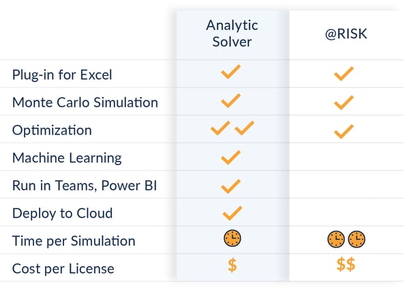Viewport: 409px width, 290px height.
Task: Click Analytic Solver's Plug-in for Excel checkmark
Action: click(232, 72)
